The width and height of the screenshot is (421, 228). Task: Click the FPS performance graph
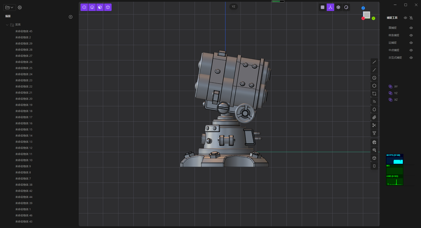click(394, 159)
